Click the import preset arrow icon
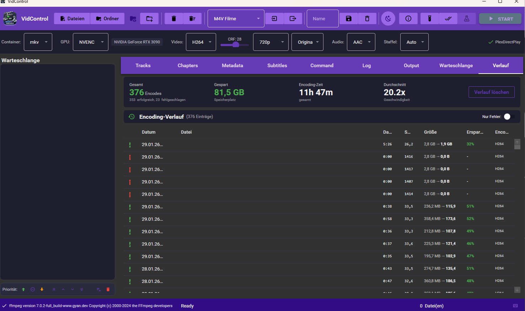 click(x=274, y=18)
